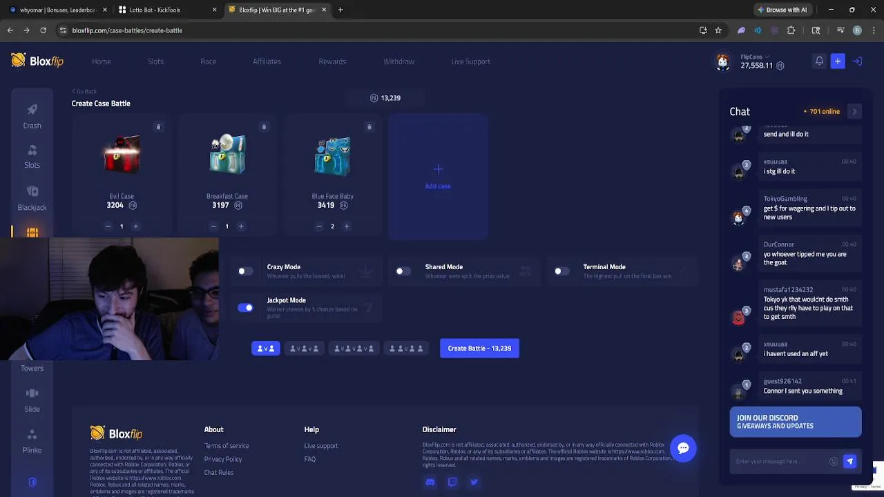This screenshot has height=497, width=884.
Task: Reload the page in browser
Action: point(43,30)
